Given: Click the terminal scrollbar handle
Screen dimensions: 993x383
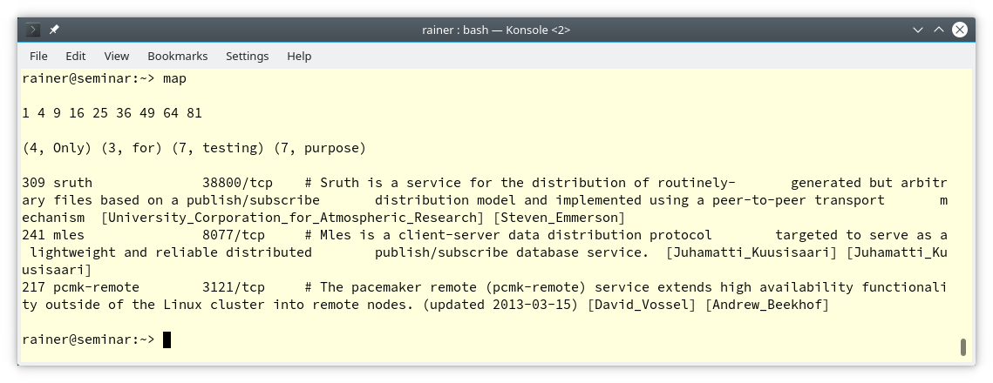Looking at the screenshot, I should [x=963, y=346].
